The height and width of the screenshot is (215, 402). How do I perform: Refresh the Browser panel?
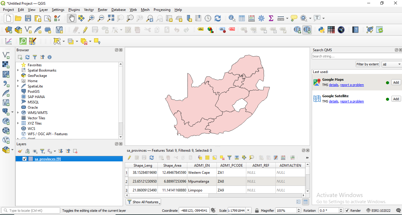[x=27, y=57]
